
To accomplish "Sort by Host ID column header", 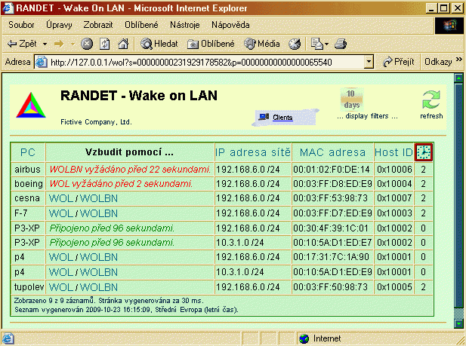I will pos(393,152).
